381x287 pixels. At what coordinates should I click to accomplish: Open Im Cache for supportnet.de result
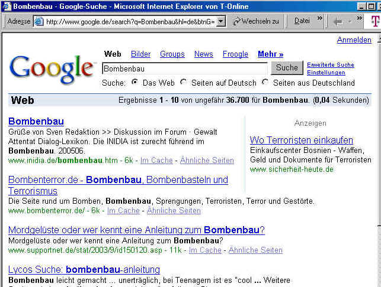click(205, 250)
